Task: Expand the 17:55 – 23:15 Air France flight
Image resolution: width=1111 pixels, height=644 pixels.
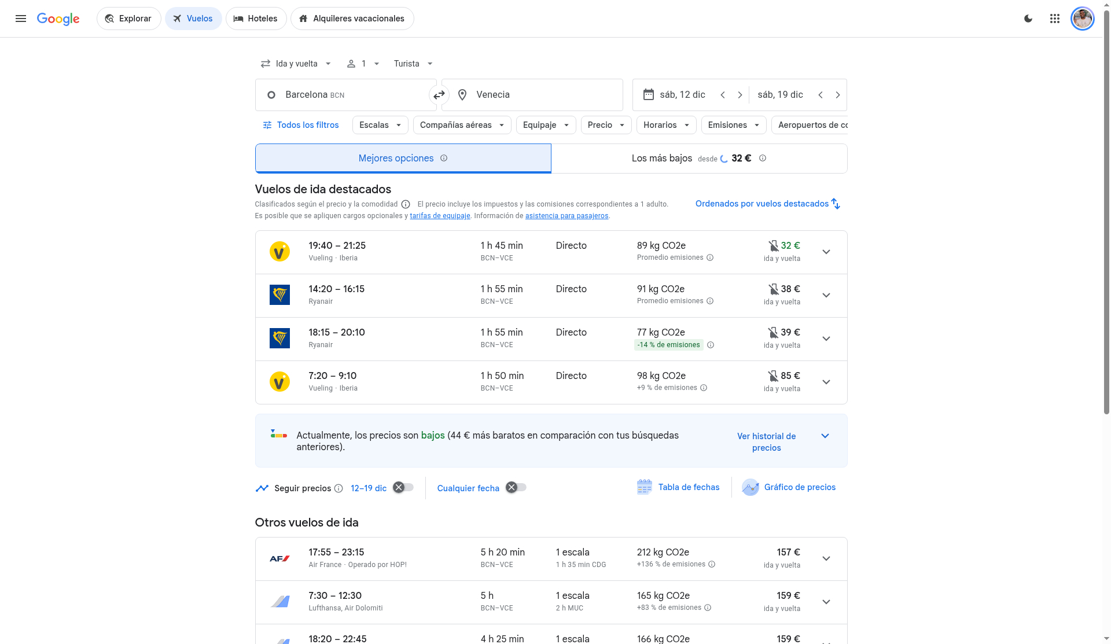Action: pos(826,558)
